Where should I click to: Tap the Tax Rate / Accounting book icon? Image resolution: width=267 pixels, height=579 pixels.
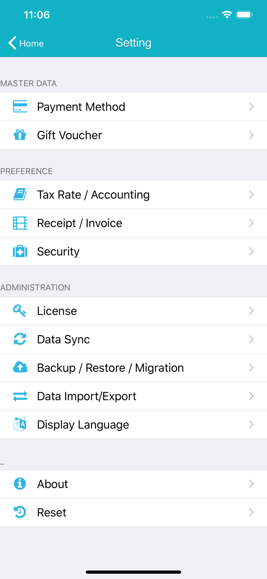tap(20, 195)
